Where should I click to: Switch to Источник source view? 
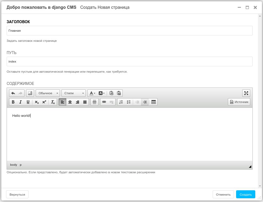[239, 102]
